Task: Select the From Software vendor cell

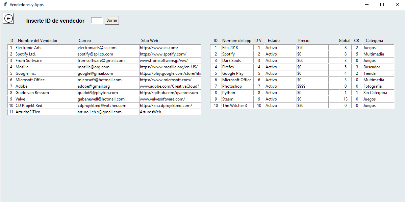Action: coord(46,61)
